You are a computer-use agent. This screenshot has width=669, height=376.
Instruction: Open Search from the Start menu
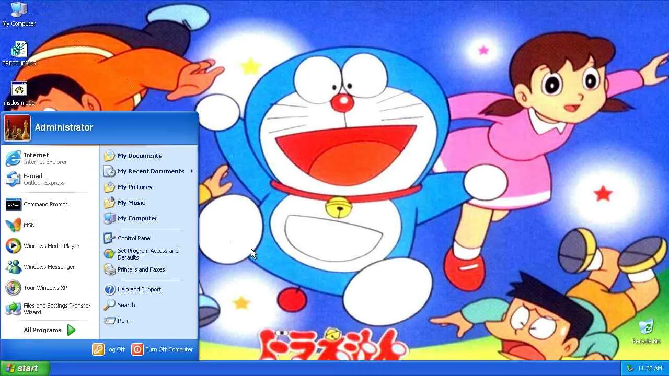coord(148,305)
